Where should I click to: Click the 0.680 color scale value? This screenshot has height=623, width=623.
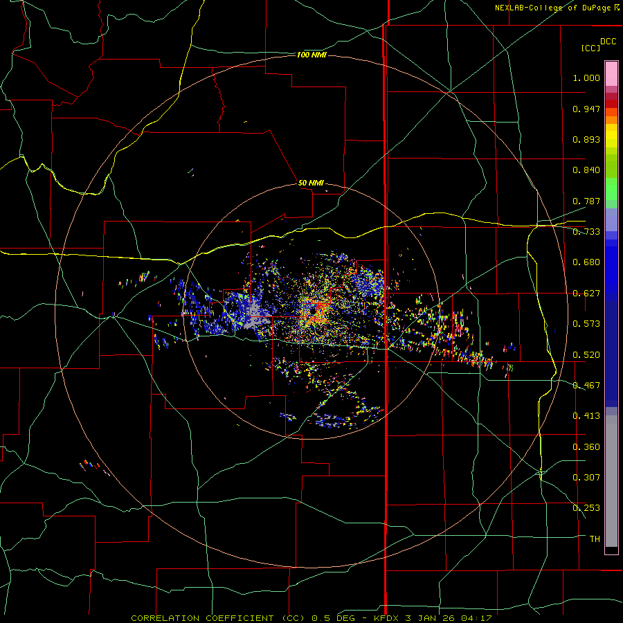click(586, 262)
